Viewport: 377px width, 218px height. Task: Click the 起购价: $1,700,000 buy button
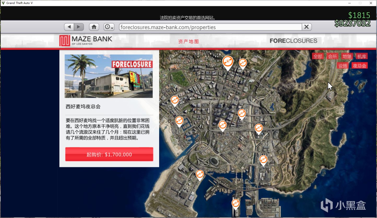(109, 154)
